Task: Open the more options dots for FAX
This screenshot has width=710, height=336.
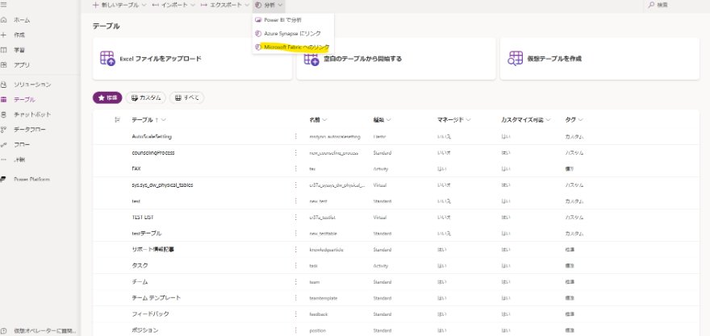Action: tap(296, 168)
